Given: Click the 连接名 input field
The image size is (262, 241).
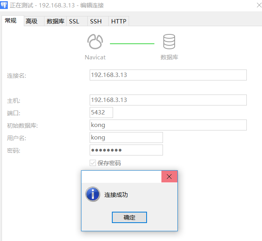Looking at the screenshot, I should tap(168, 75).
